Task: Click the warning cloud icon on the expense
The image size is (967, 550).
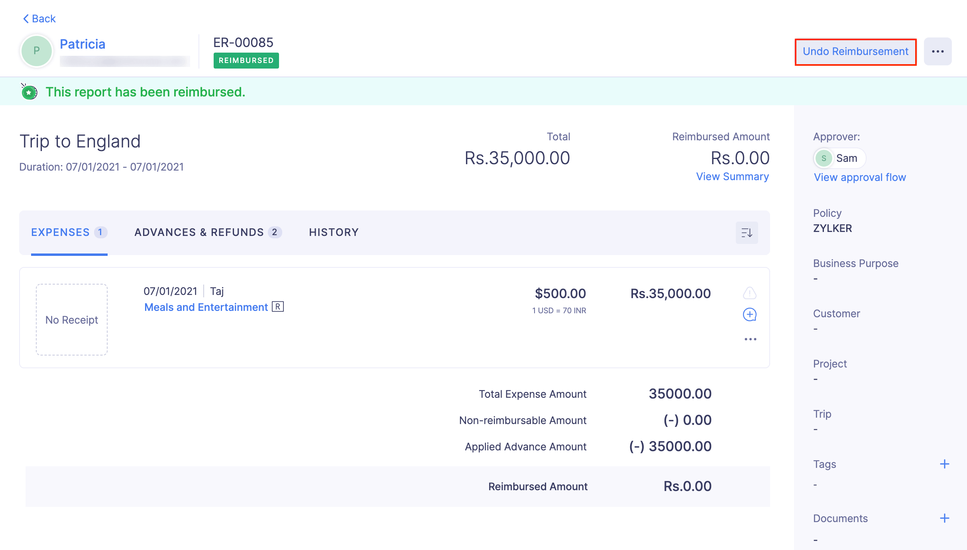Action: (750, 293)
